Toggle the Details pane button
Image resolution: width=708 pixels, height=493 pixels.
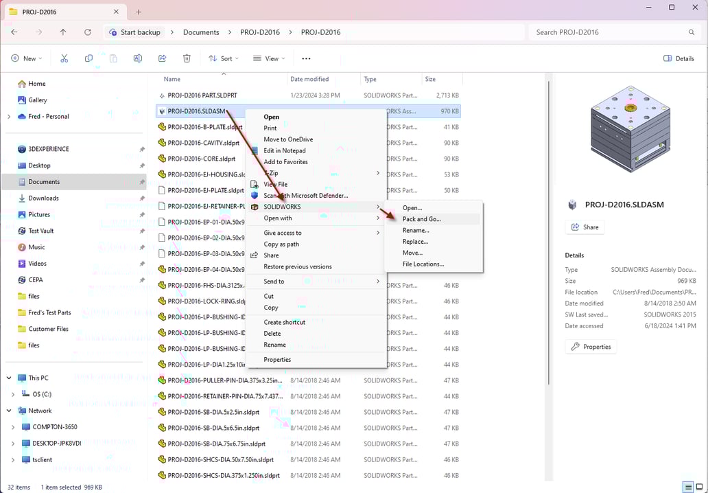[x=678, y=58]
